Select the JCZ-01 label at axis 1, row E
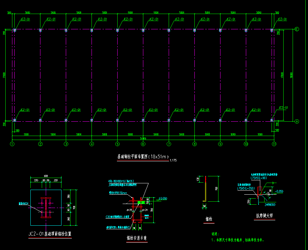This screenshot has width=308, height=250. (25, 19)
